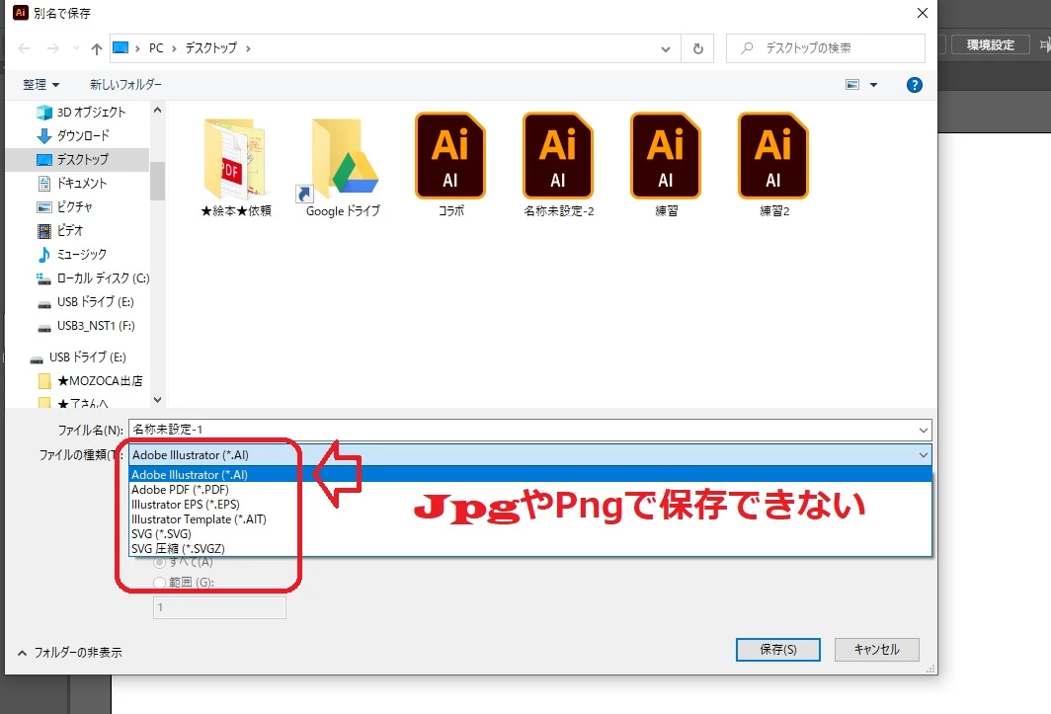Screen dimensions: 1051x714
Task: Expand the address bar history dropdown
Action: click(666, 48)
